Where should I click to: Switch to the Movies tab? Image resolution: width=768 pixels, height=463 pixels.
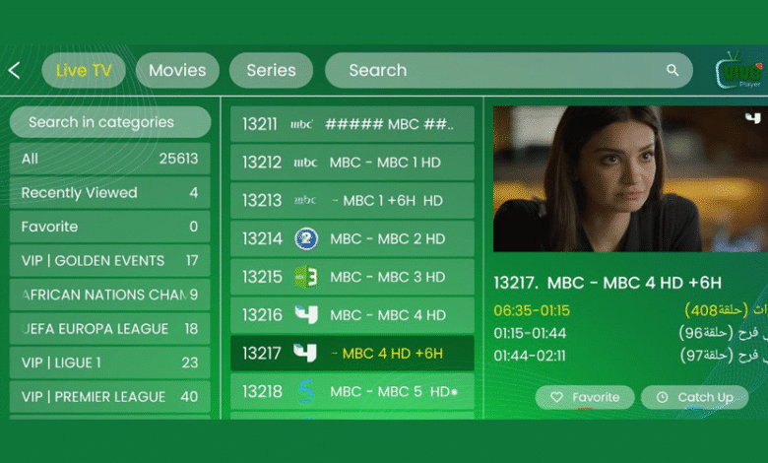(x=177, y=70)
